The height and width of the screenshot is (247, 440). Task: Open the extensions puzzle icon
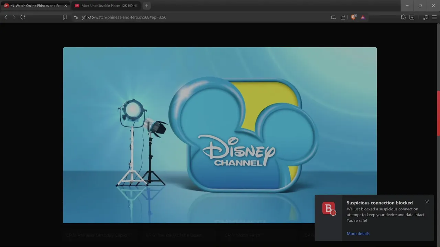(x=404, y=17)
